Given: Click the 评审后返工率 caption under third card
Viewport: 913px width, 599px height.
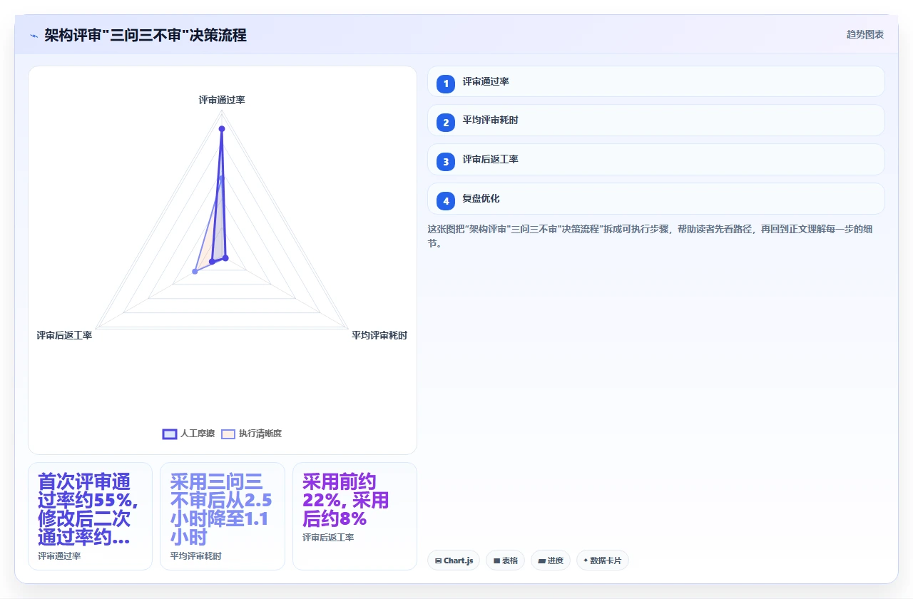Looking at the screenshot, I should 328,537.
